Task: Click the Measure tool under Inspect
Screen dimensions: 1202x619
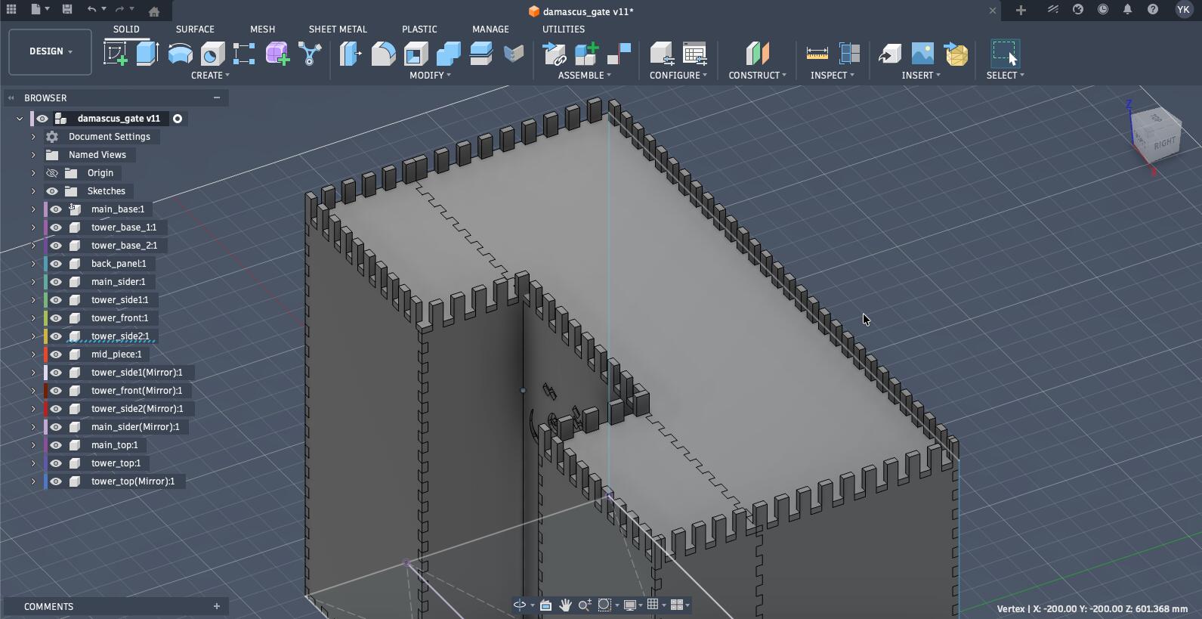Action: pyautogui.click(x=817, y=54)
